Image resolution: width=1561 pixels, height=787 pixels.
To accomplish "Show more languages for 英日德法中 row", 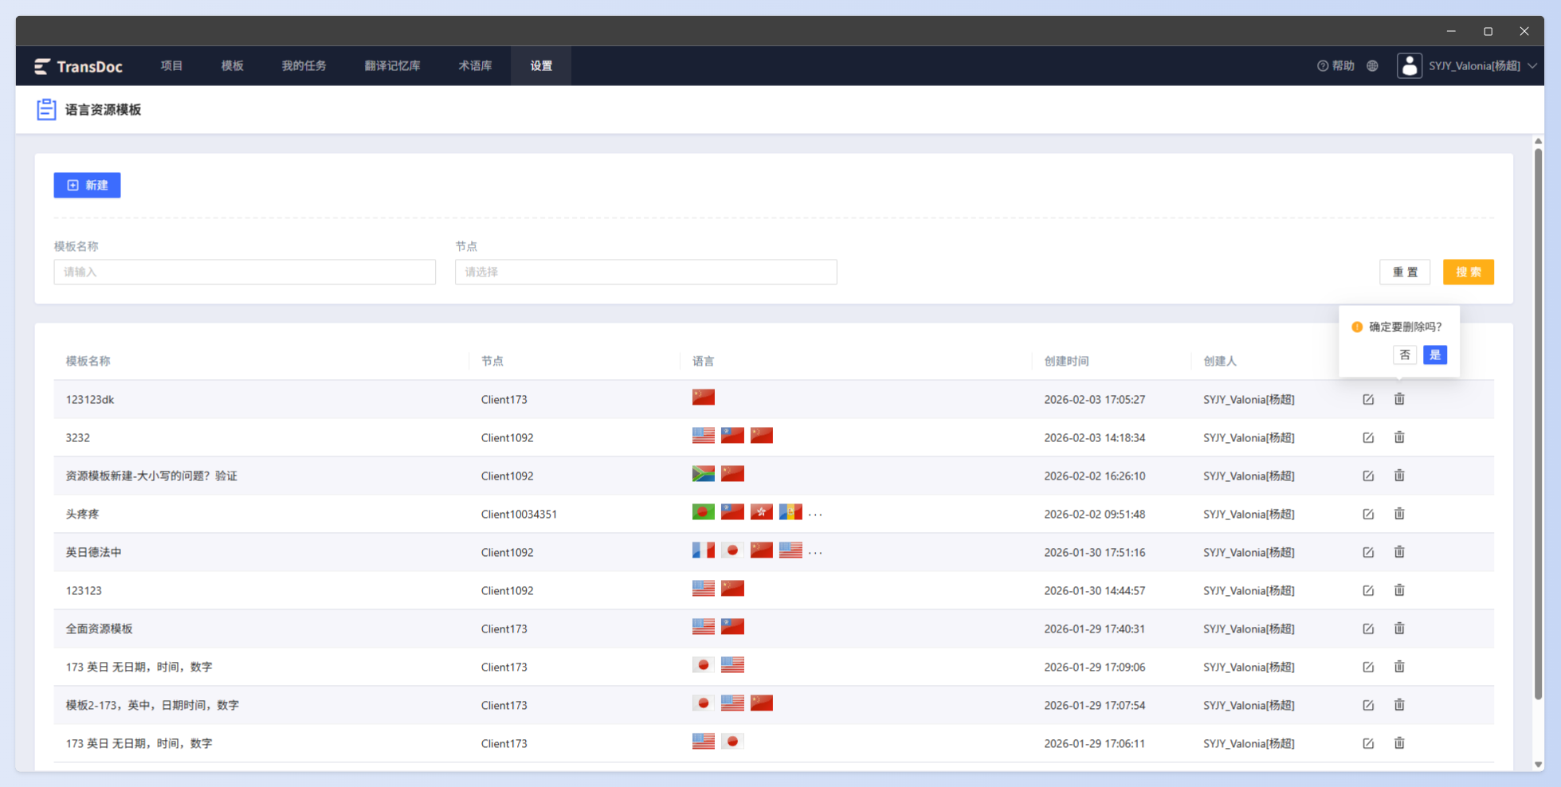I will coord(815,553).
